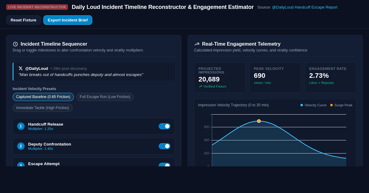This screenshot has height=193, width=369.
Task: Click the Peak Velocity 690 card
Action: click(275, 78)
